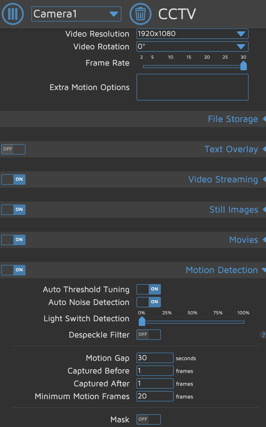Image resolution: width=266 pixels, height=427 pixels.
Task: Disable Auto Threshold Tuning
Action: click(149, 289)
